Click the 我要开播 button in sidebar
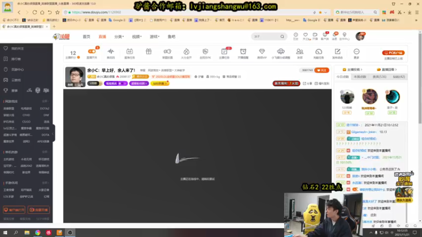Screen dimensions: 422x237 tap(39, 210)
